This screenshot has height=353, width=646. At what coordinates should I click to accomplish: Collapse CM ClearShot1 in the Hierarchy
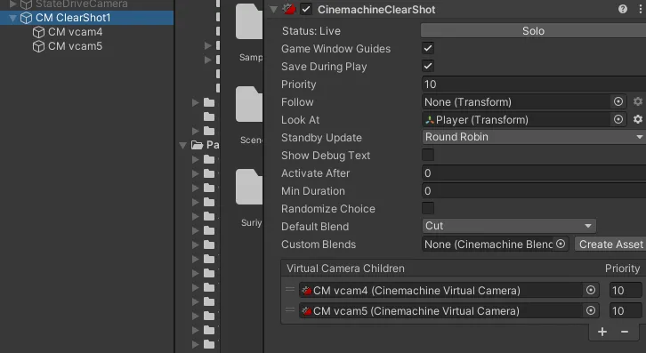coord(13,18)
